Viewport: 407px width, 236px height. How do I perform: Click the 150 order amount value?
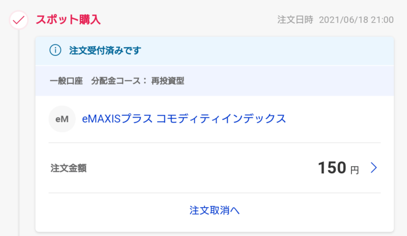pos(332,168)
